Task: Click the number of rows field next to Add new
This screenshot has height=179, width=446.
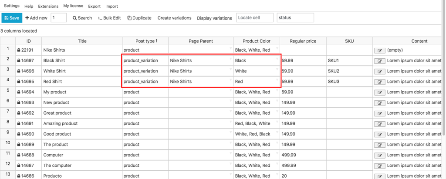Action: (59, 18)
